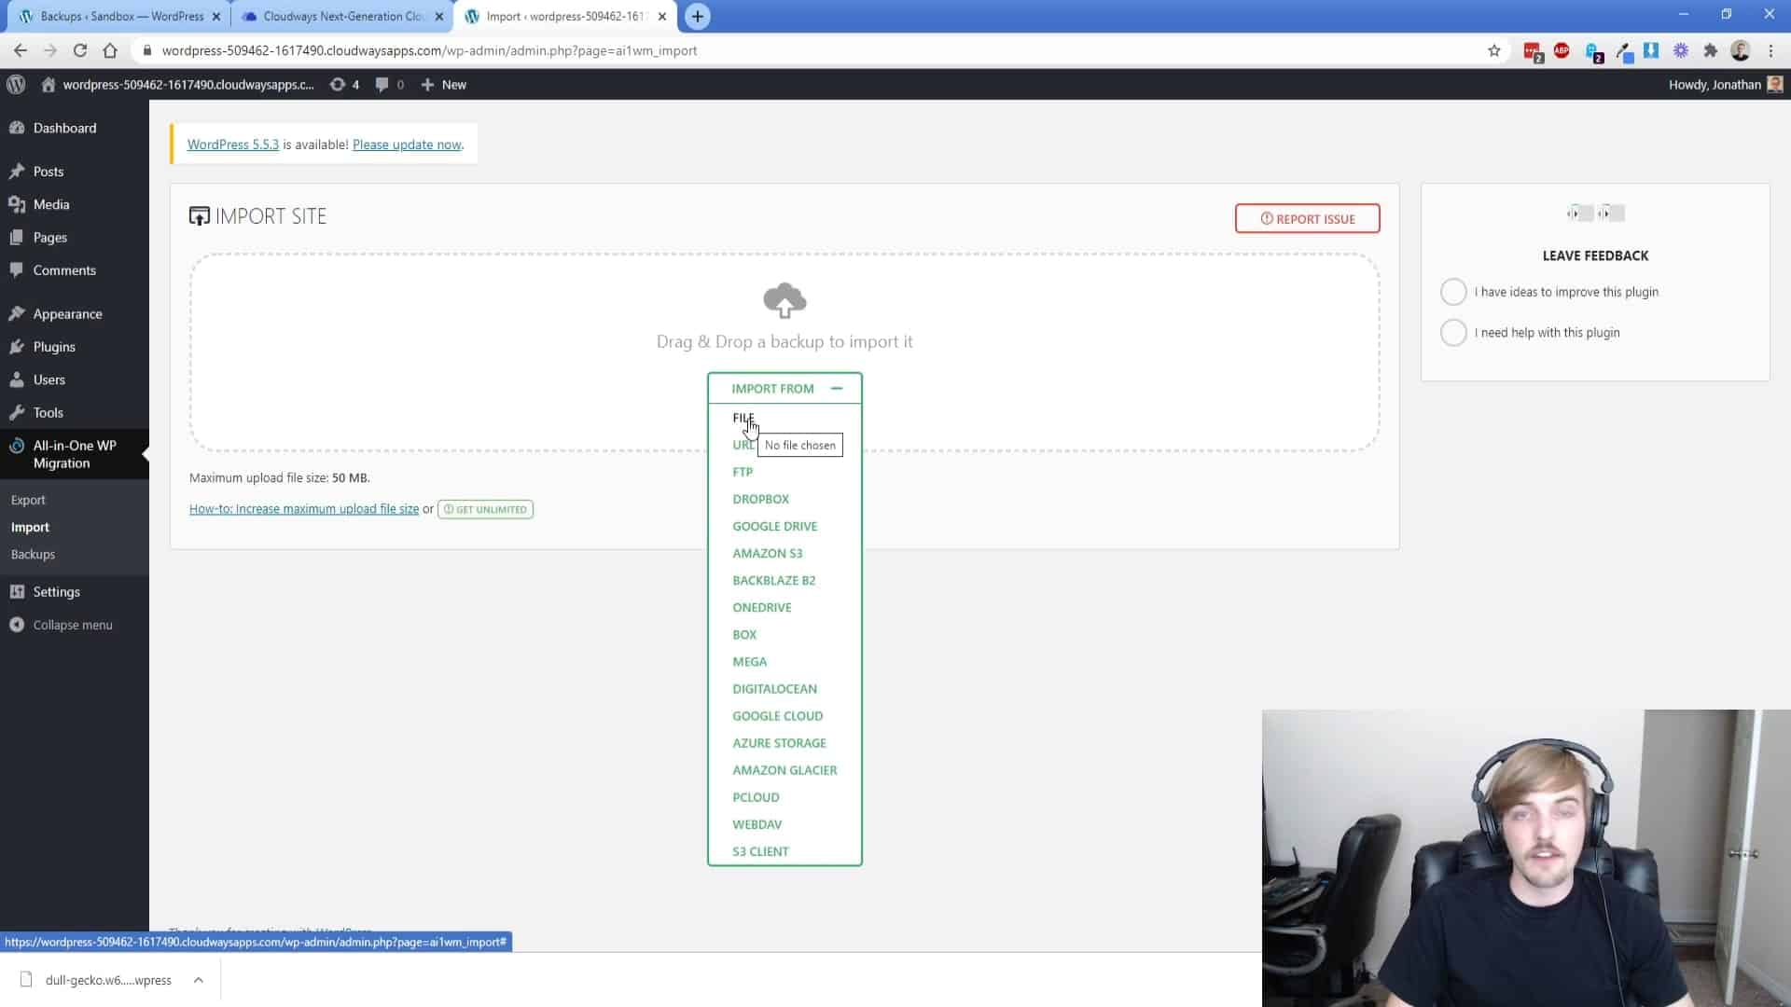
Task: Click the cloud upload icon in drop zone
Action: [784, 300]
